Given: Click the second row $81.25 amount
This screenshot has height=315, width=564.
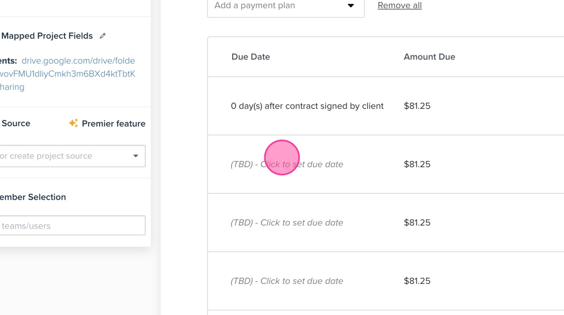Looking at the screenshot, I should tap(417, 165).
